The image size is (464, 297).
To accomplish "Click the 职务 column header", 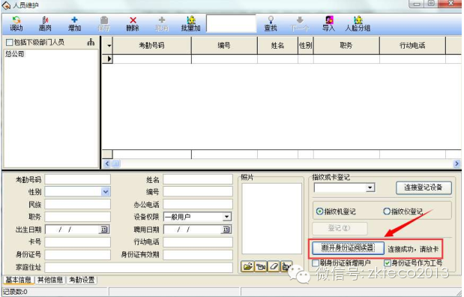I will pyautogui.click(x=346, y=46).
